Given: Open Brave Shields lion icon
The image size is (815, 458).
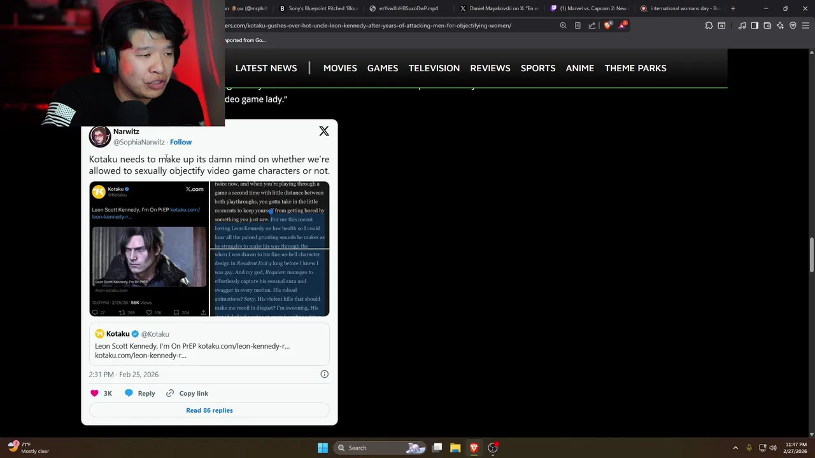Looking at the screenshot, I should click(x=607, y=25).
